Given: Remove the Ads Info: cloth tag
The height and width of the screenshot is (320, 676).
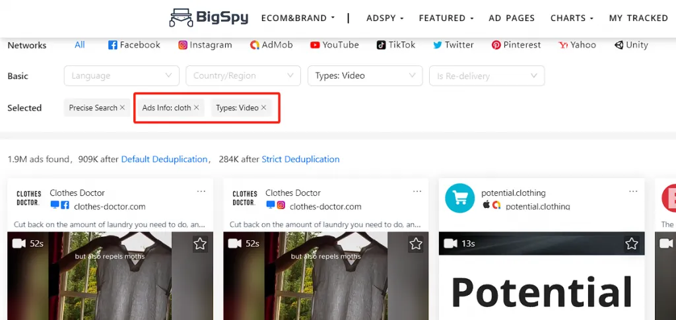Looking at the screenshot, I should pyautogui.click(x=196, y=108).
